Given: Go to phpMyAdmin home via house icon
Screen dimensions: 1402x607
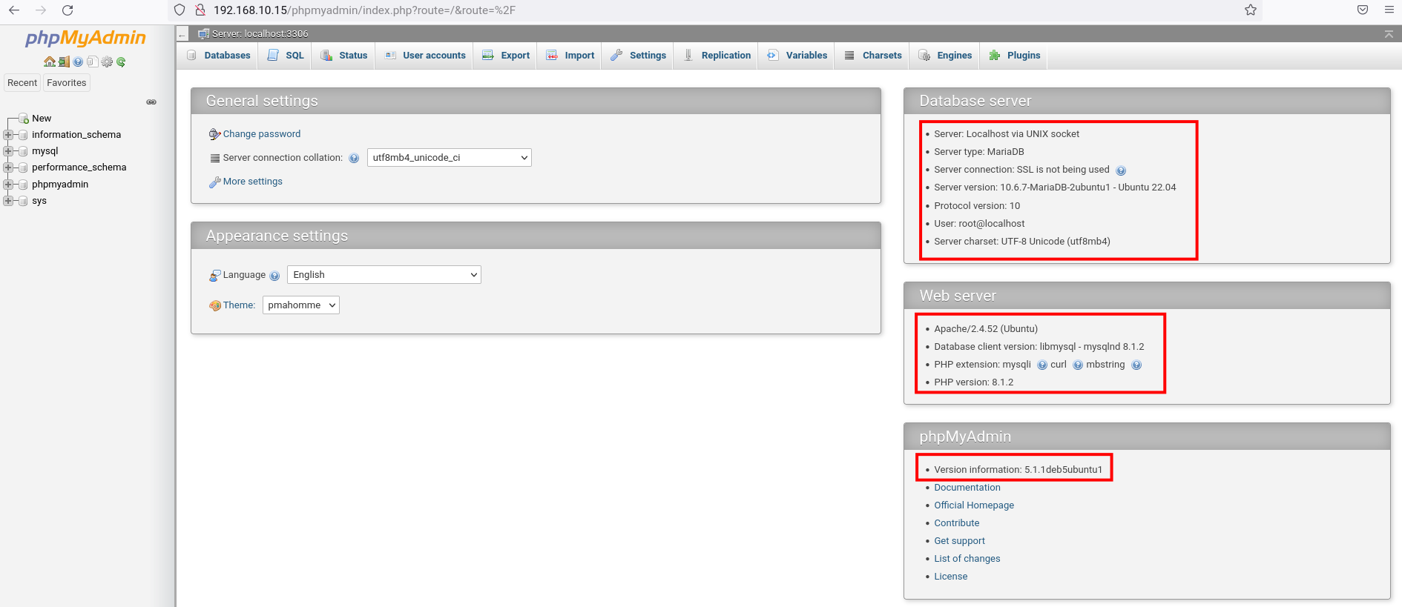Looking at the screenshot, I should tap(50, 62).
